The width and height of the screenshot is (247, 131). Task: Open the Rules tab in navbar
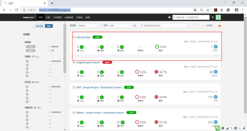(57, 17)
